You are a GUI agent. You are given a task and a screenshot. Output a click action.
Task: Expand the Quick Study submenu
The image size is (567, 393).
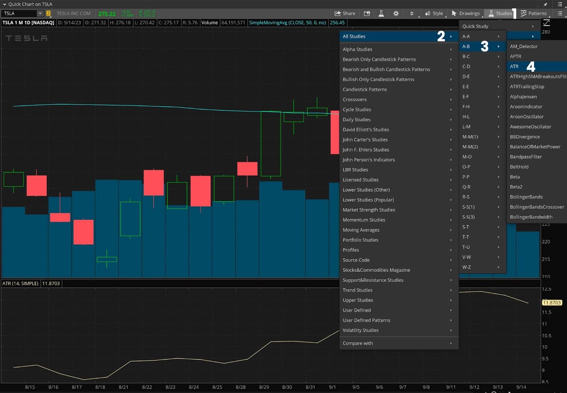[500, 26]
